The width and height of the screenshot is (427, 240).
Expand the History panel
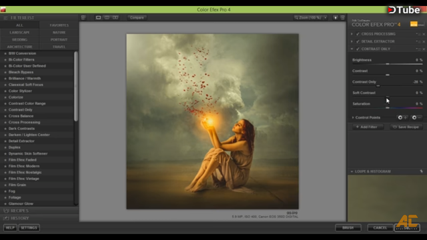point(19,218)
